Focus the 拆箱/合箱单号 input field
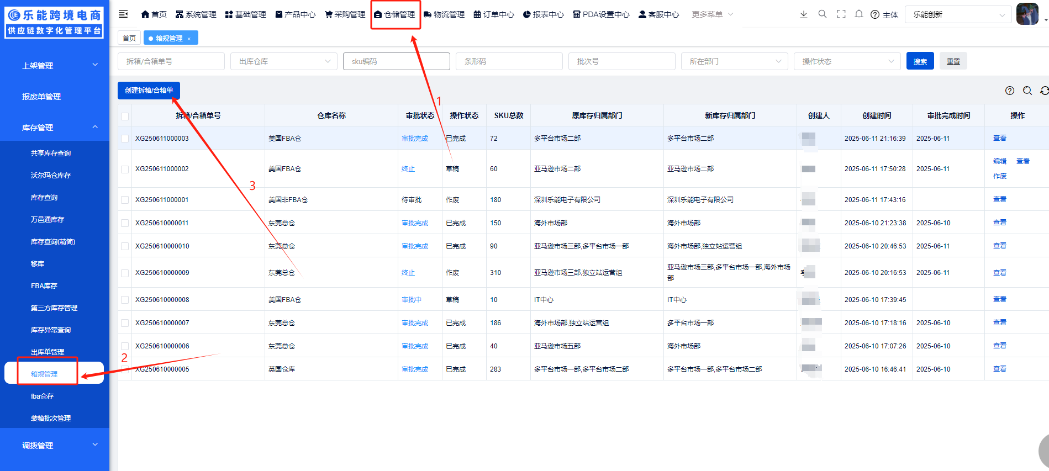Viewport: 1049px width, 471px height. tap(171, 61)
